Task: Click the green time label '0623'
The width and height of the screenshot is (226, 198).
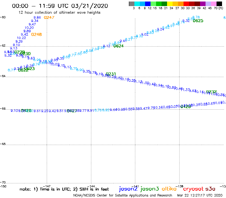Action: pyautogui.click(x=30, y=69)
